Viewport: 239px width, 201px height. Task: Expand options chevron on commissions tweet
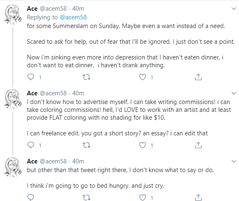(x=234, y=93)
